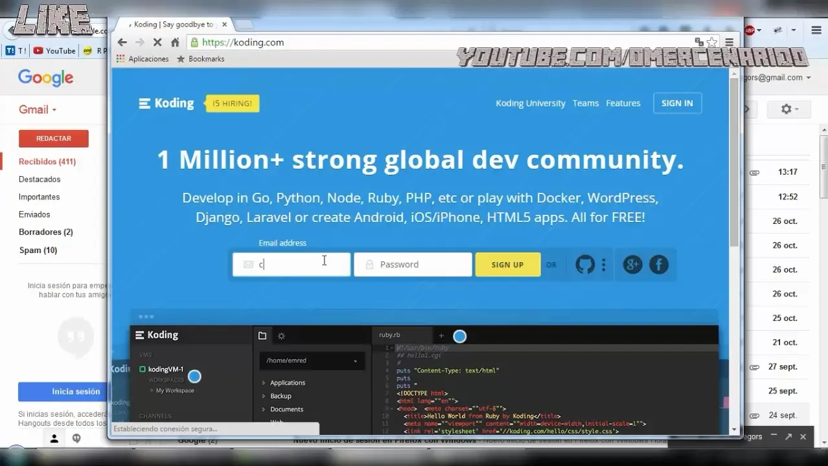This screenshot has height=466, width=828.
Task: Click the SIGN IN button
Action: (677, 103)
